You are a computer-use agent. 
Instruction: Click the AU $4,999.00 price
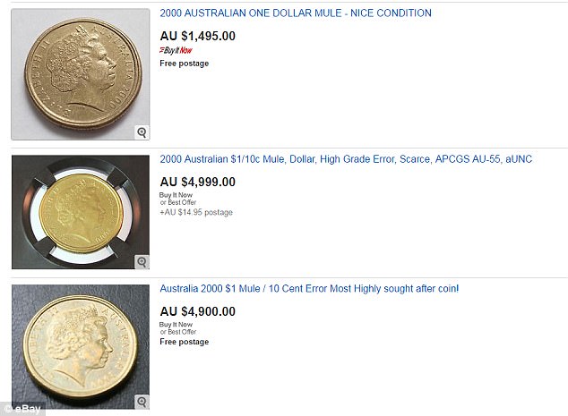198,182
